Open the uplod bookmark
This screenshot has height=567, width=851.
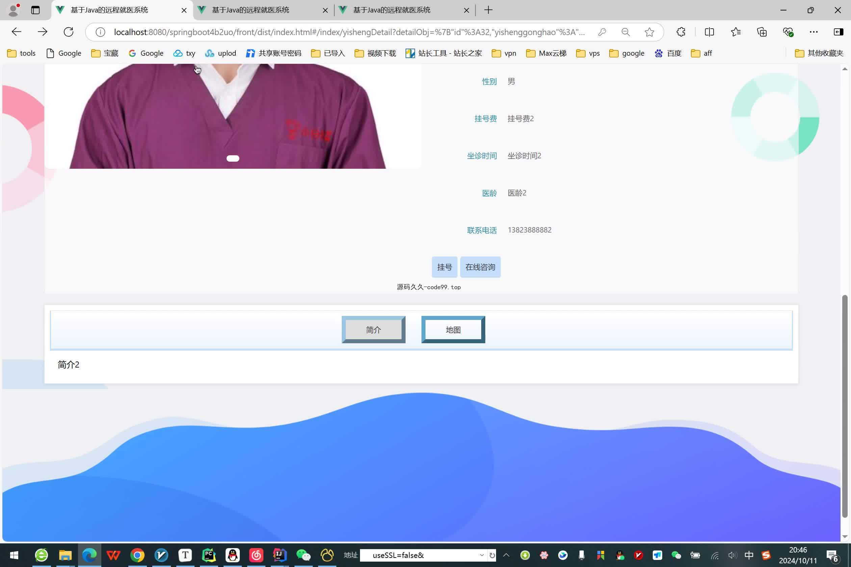(x=220, y=53)
